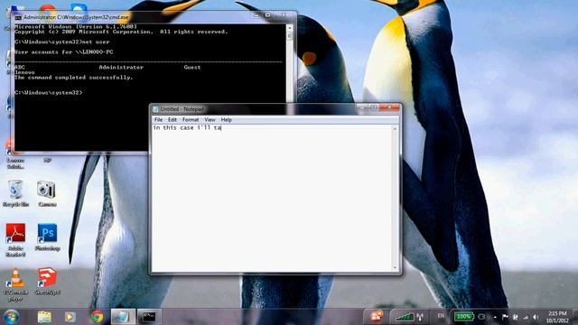Screen dimensions: 578x325
Task: Launch Photoshop from the desktop shortcut
Action: click(x=47, y=237)
